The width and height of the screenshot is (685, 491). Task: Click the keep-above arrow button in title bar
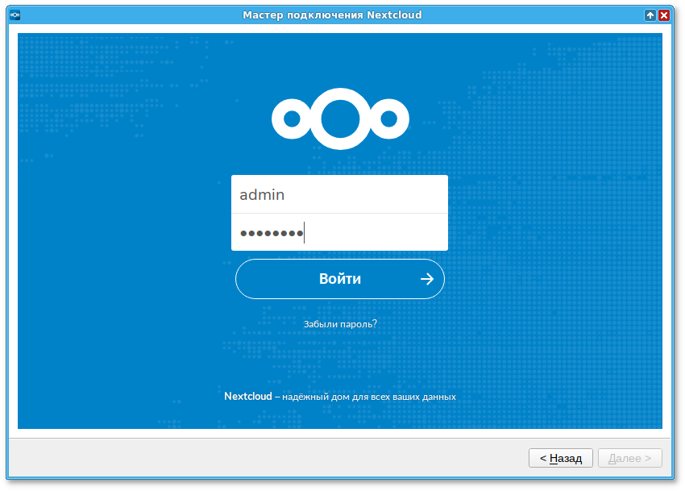coord(650,15)
